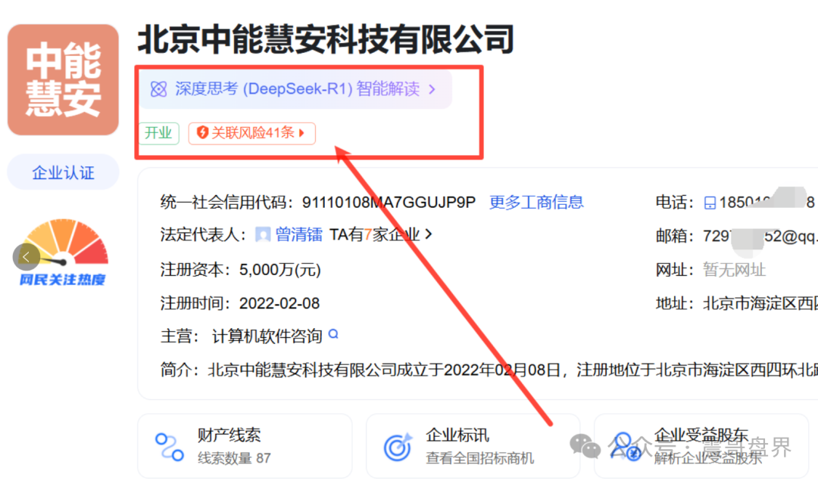The image size is (818, 480).
Task: Open the 财产线索 card
Action: [x=245, y=446]
